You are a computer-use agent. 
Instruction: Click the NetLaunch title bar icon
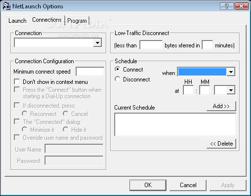click(x=6, y=6)
